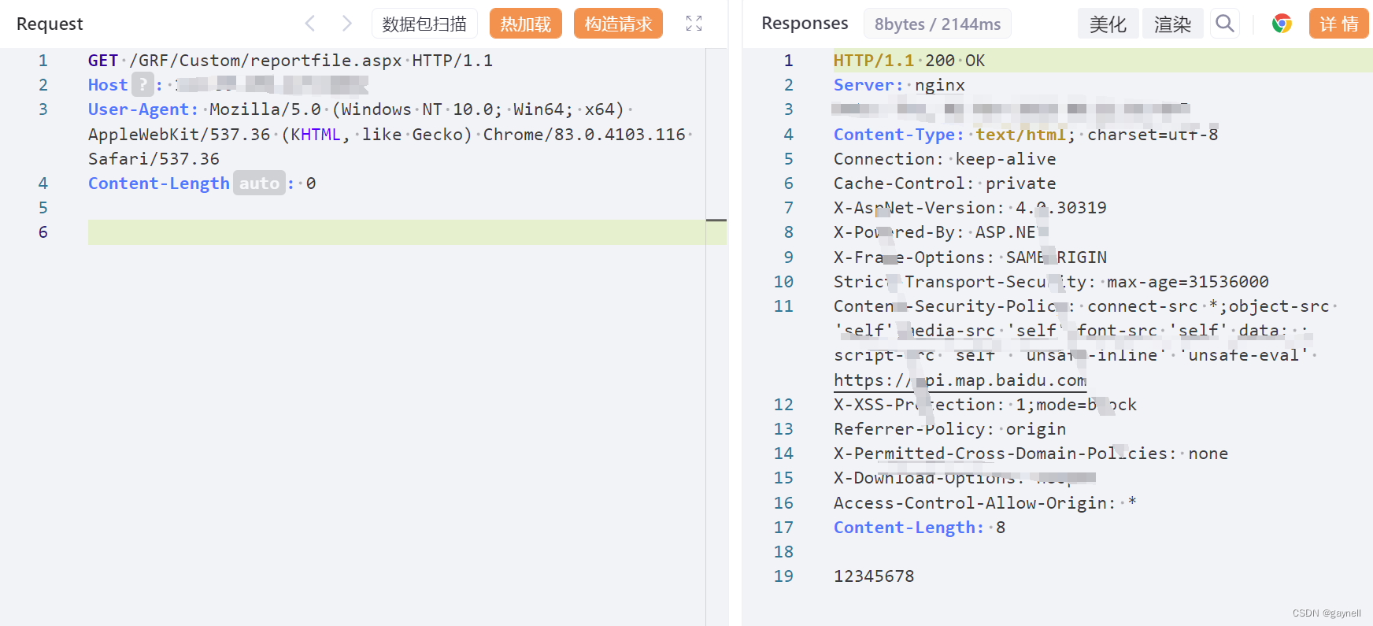Open the search icon in Responses

[x=1225, y=24]
